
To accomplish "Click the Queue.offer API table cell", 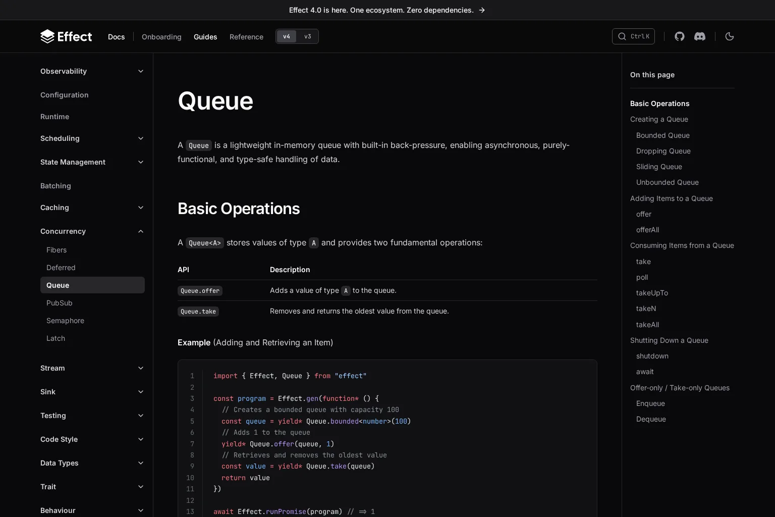I will (200, 291).
